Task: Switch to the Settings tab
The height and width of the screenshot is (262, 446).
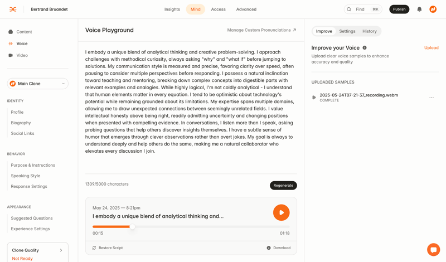Action: (x=347, y=31)
